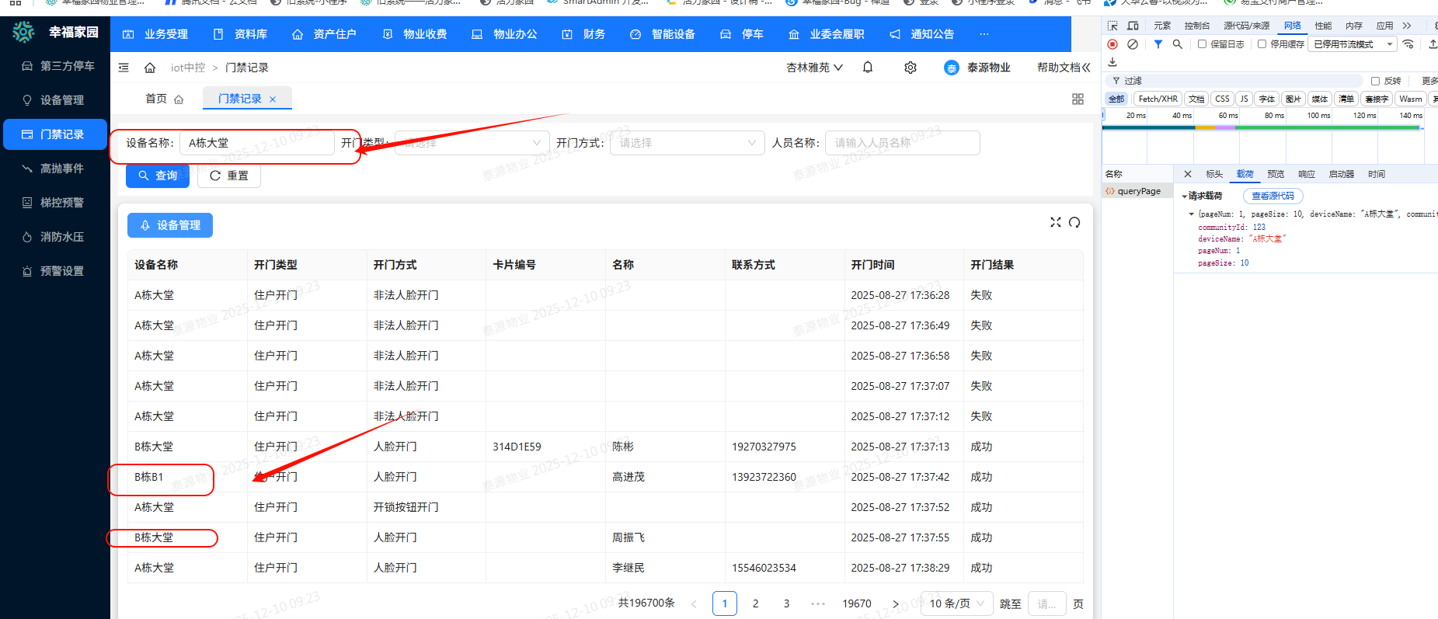Image resolution: width=1438 pixels, height=619 pixels.
Task: Open the 开门方式 dropdown
Action: tap(687, 143)
